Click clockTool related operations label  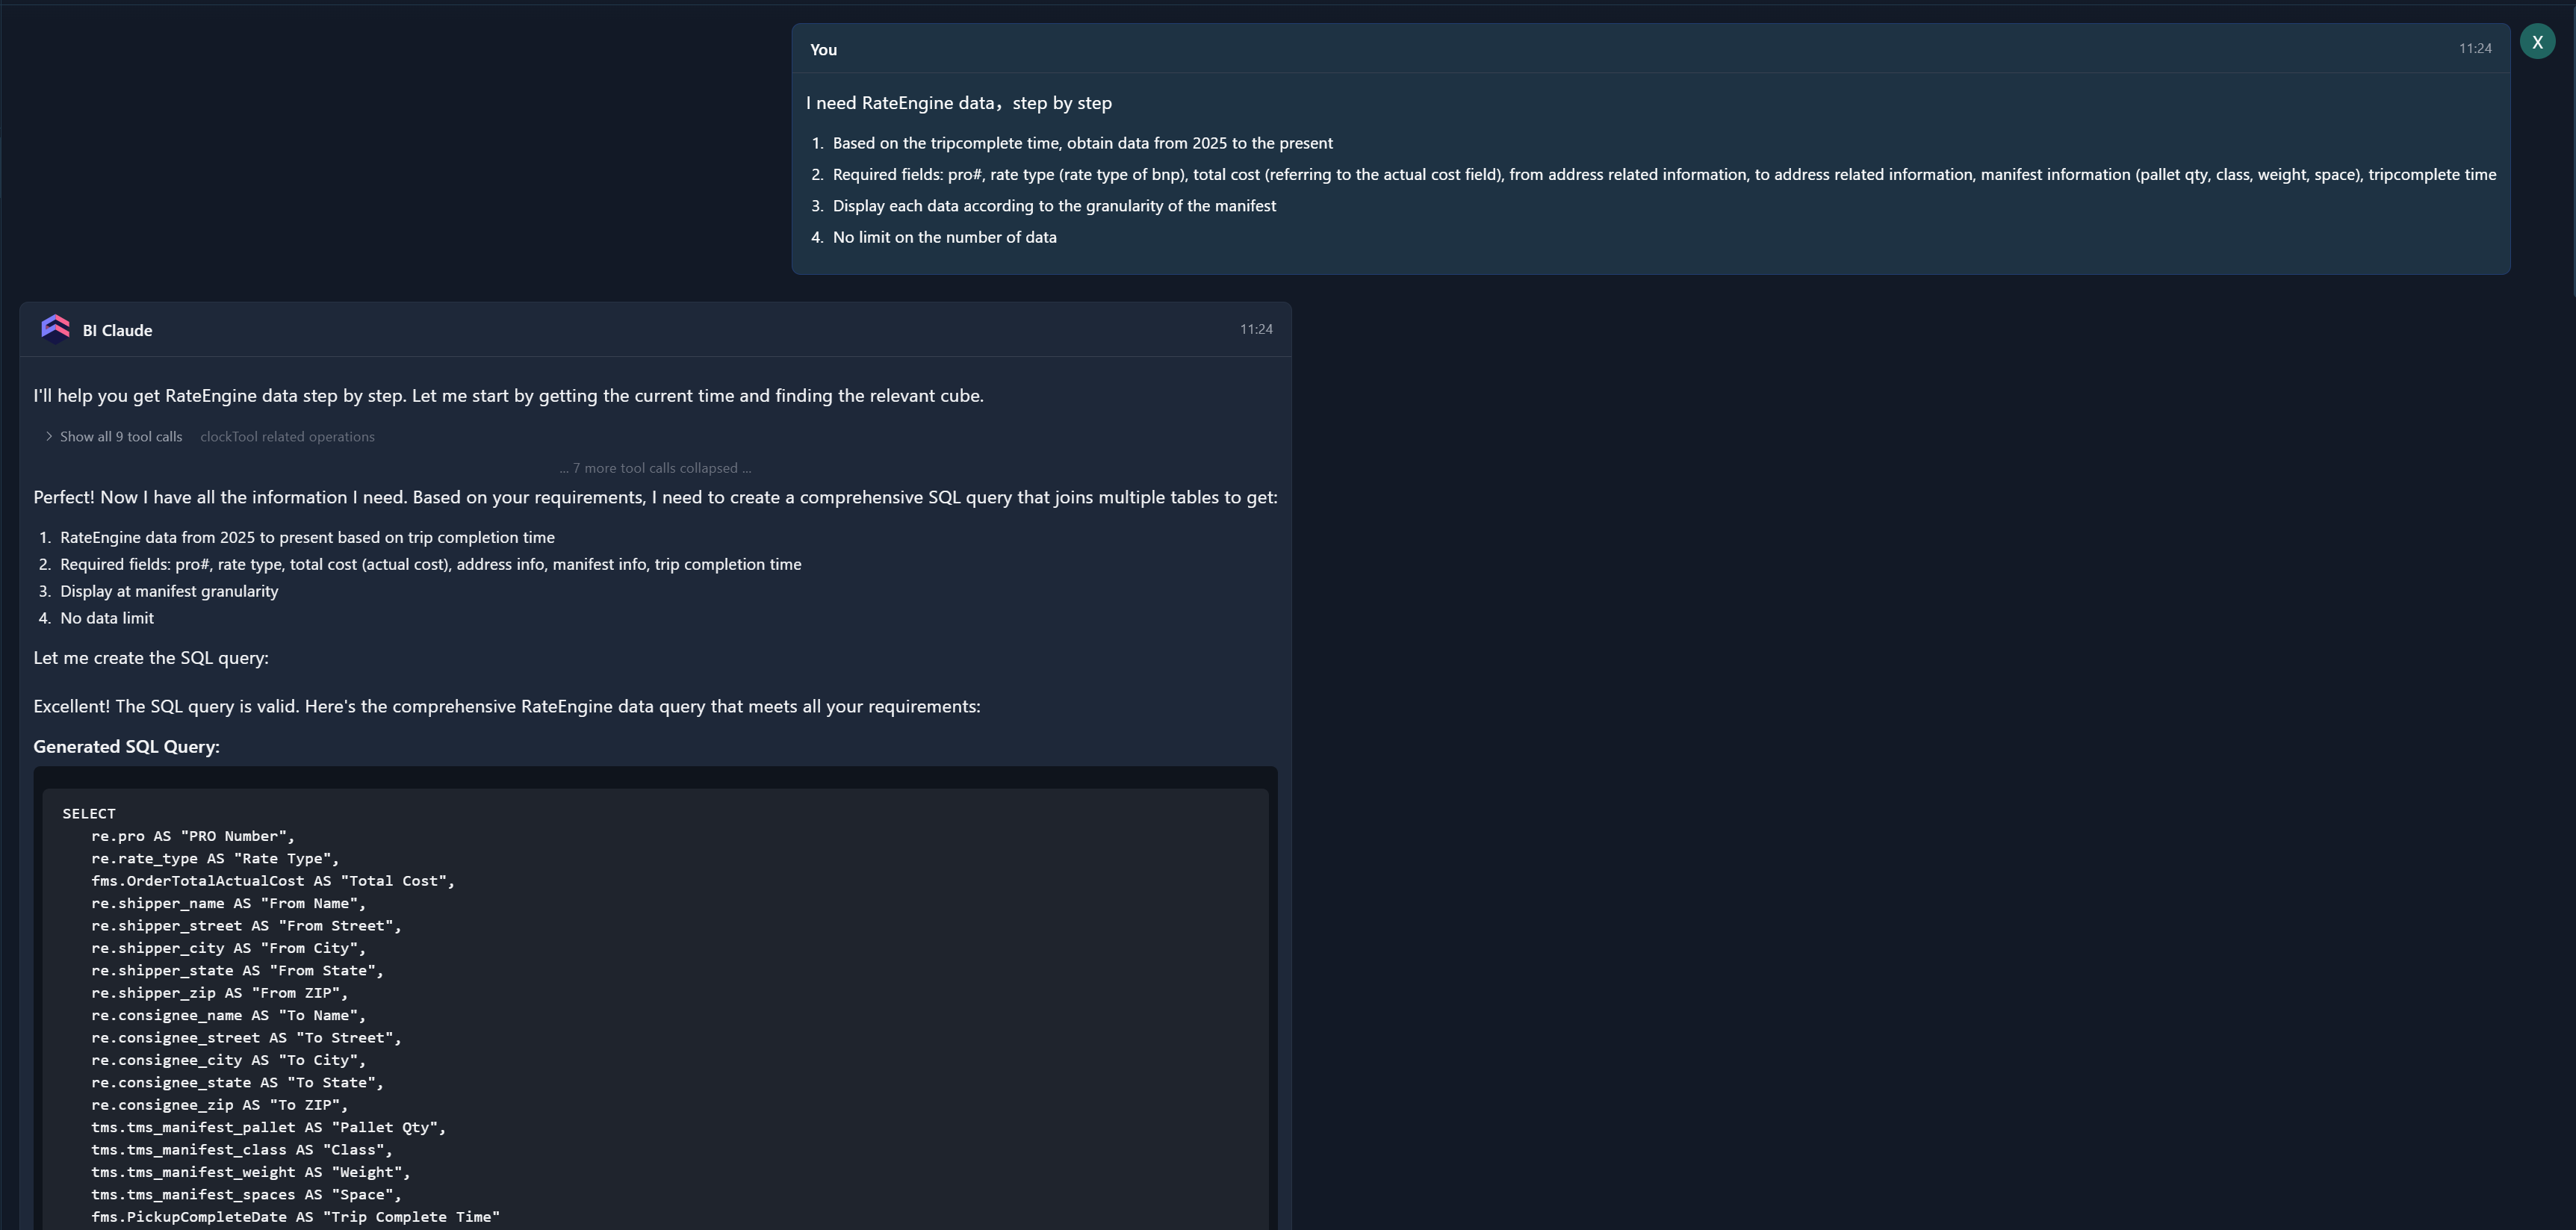[x=287, y=437]
